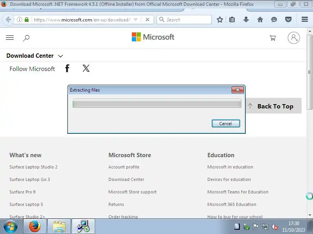Bookmark this page with the star icon
The height and width of the screenshot is (234, 313).
(x=220, y=19)
